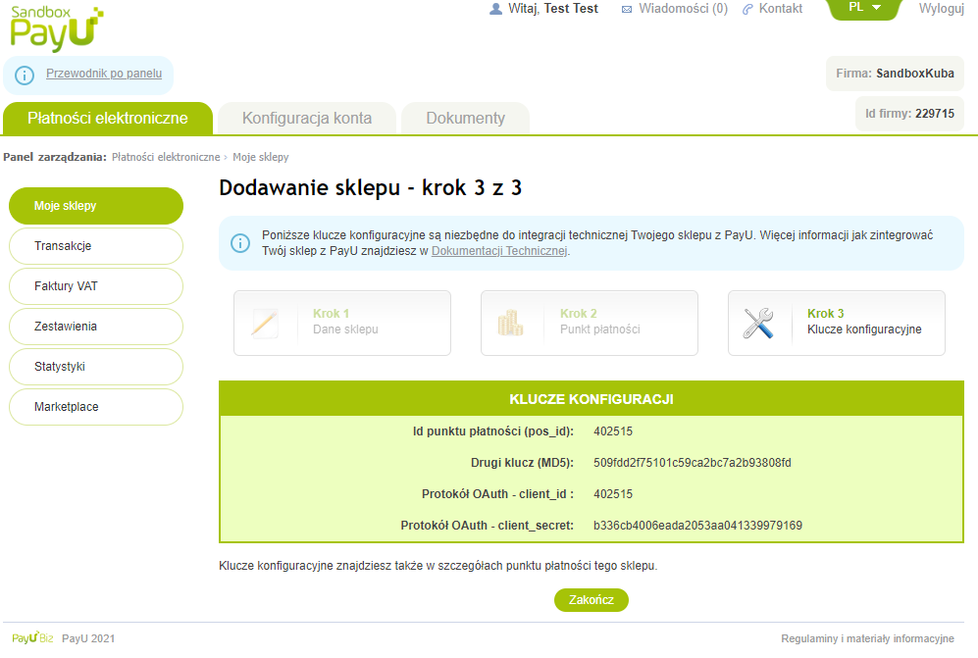
Task: Click the Sandbox PayU logo
Action: [x=57, y=28]
